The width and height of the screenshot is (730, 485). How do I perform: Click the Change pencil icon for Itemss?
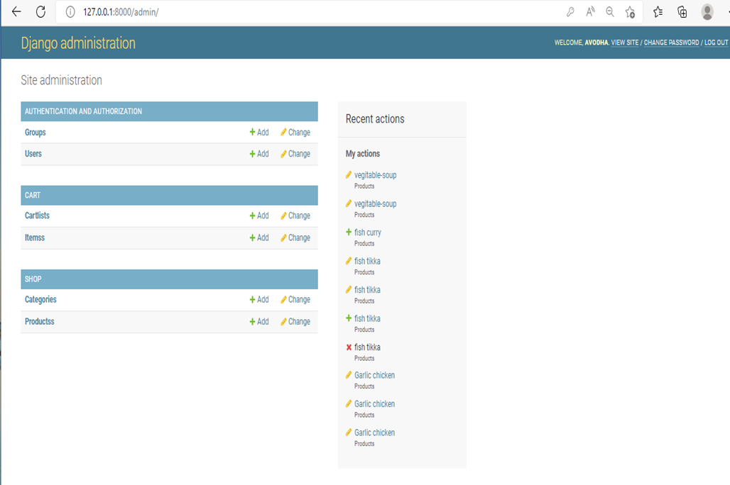pyautogui.click(x=283, y=238)
